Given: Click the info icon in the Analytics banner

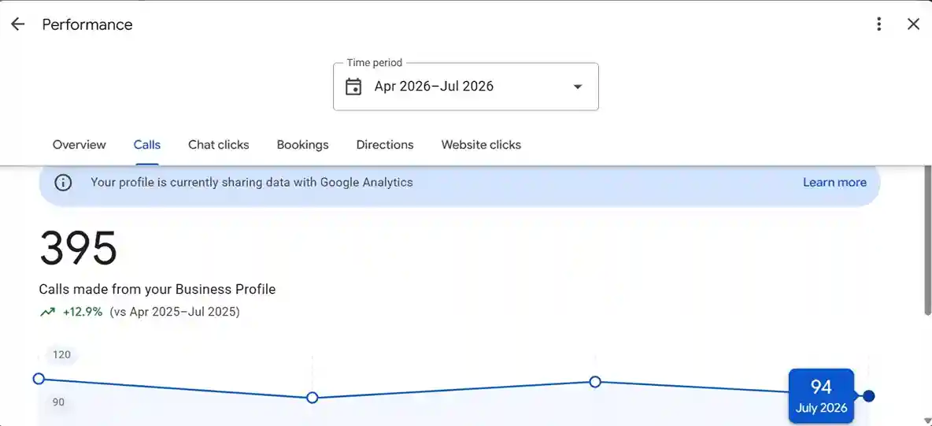Looking at the screenshot, I should [x=63, y=183].
